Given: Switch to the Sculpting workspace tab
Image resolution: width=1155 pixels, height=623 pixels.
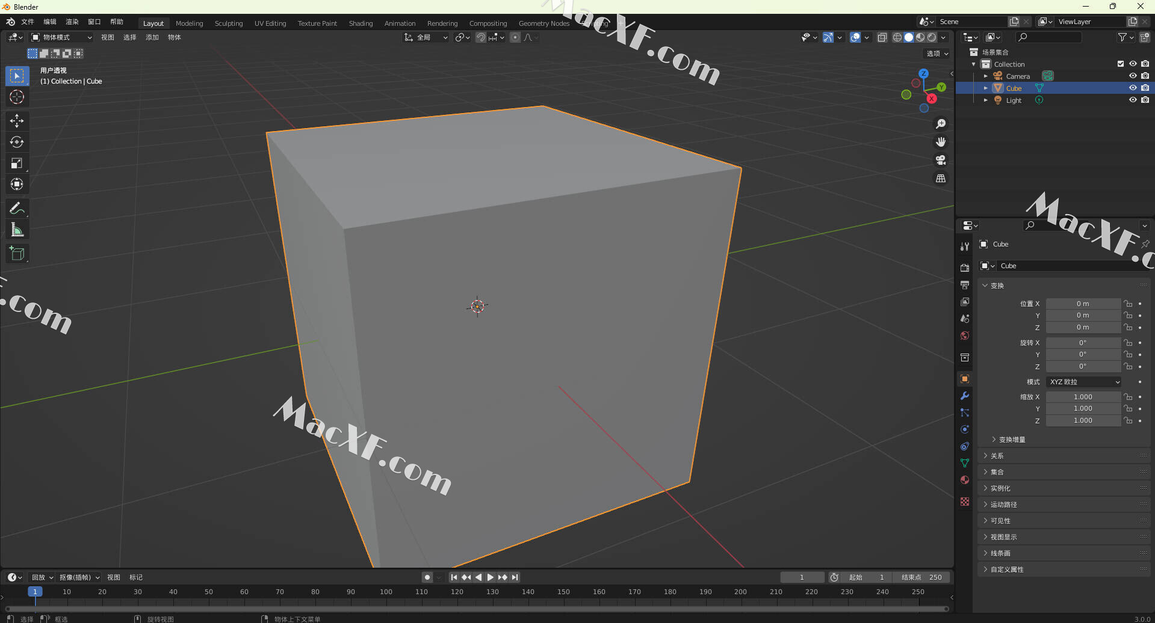Looking at the screenshot, I should pyautogui.click(x=229, y=23).
